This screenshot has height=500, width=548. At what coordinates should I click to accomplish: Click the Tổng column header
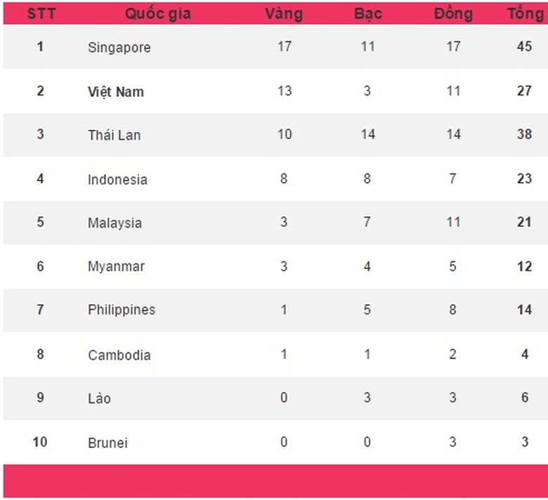(525, 14)
